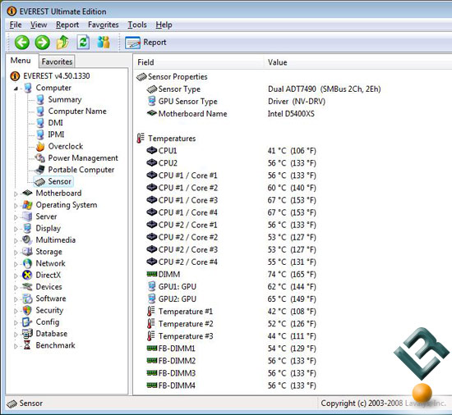
Task: Click the Field column header
Action: coord(199,62)
